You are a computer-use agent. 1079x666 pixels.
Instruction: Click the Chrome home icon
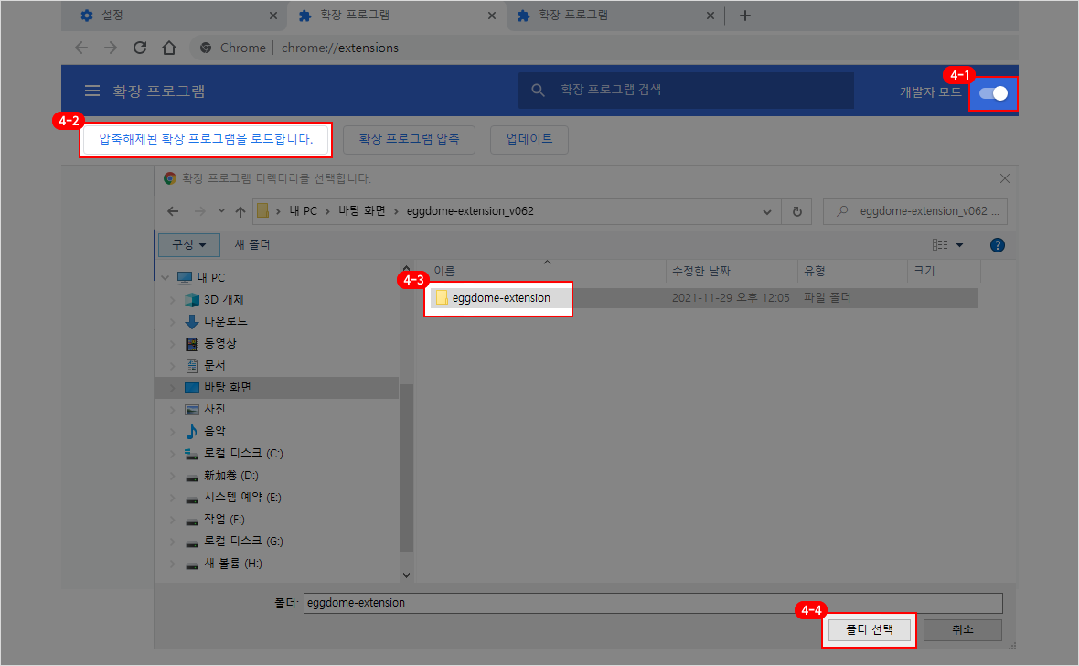[x=168, y=48]
